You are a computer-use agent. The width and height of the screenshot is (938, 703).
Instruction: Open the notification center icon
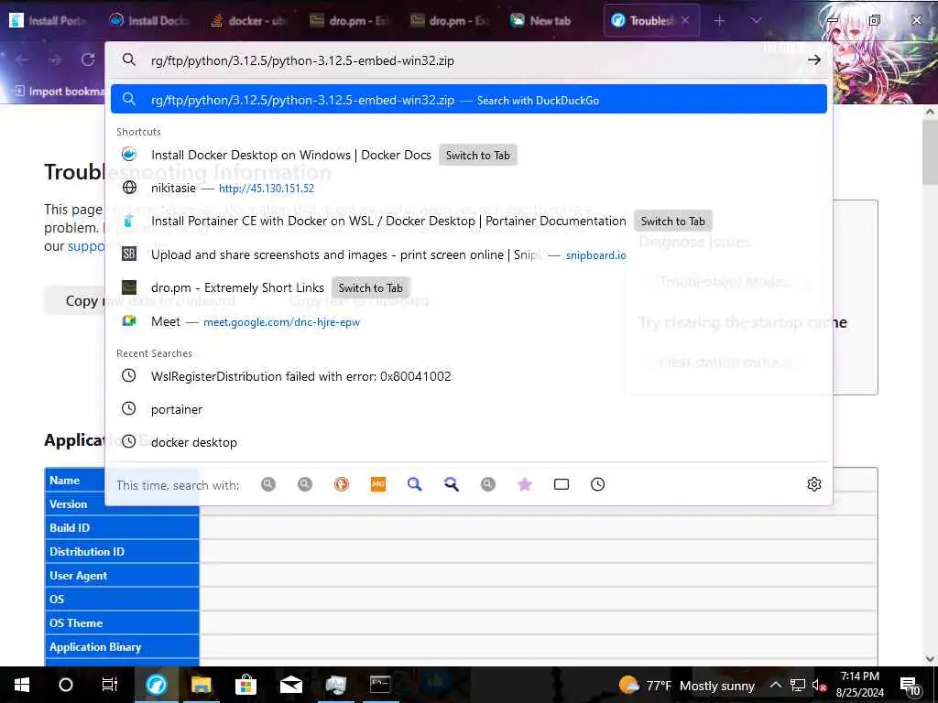point(910,686)
